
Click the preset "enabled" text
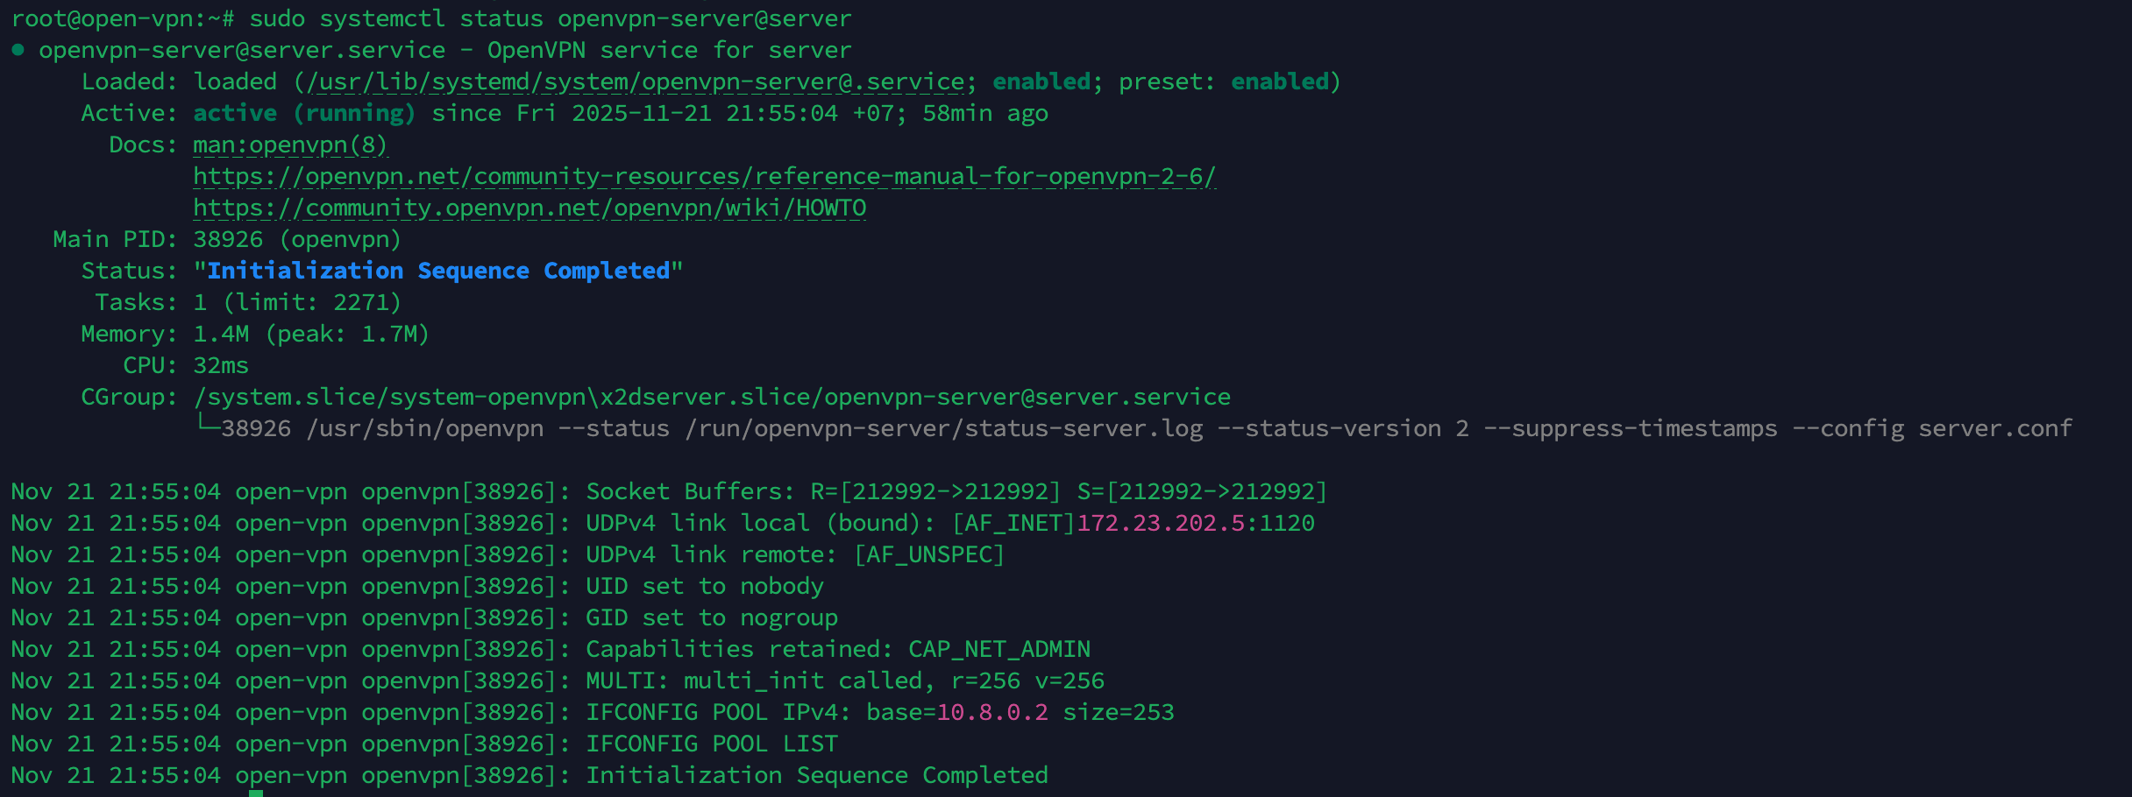coord(1280,81)
